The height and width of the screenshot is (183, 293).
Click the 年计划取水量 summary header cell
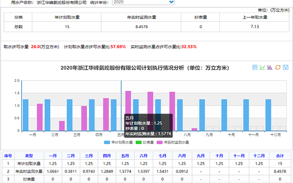pyautogui.click(x=67, y=17)
